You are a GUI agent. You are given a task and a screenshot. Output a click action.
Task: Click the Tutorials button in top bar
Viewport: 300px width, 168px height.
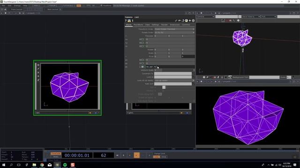tap(68, 6)
